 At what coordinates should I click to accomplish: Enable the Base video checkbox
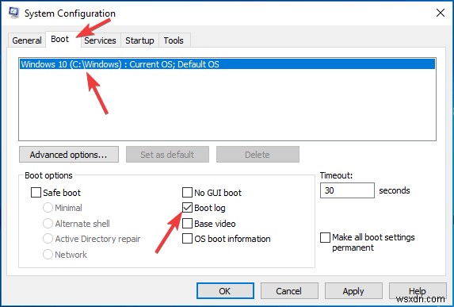187,224
